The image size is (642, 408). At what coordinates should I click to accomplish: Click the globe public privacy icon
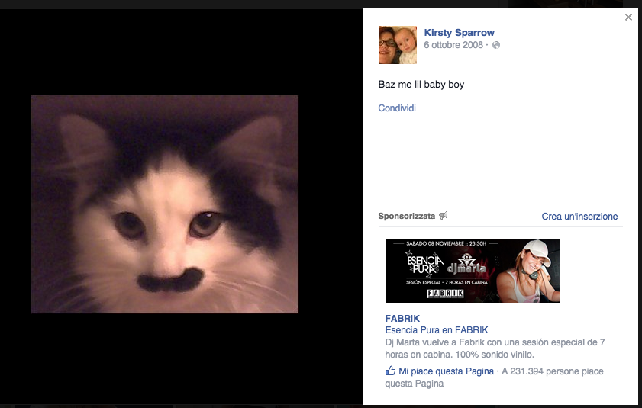click(x=496, y=46)
